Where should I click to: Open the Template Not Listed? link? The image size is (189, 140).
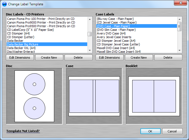(x=23, y=131)
